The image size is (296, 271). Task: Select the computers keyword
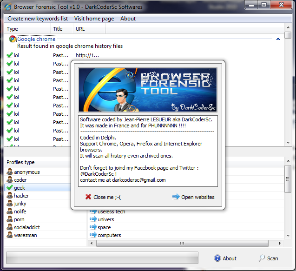tap(109, 235)
